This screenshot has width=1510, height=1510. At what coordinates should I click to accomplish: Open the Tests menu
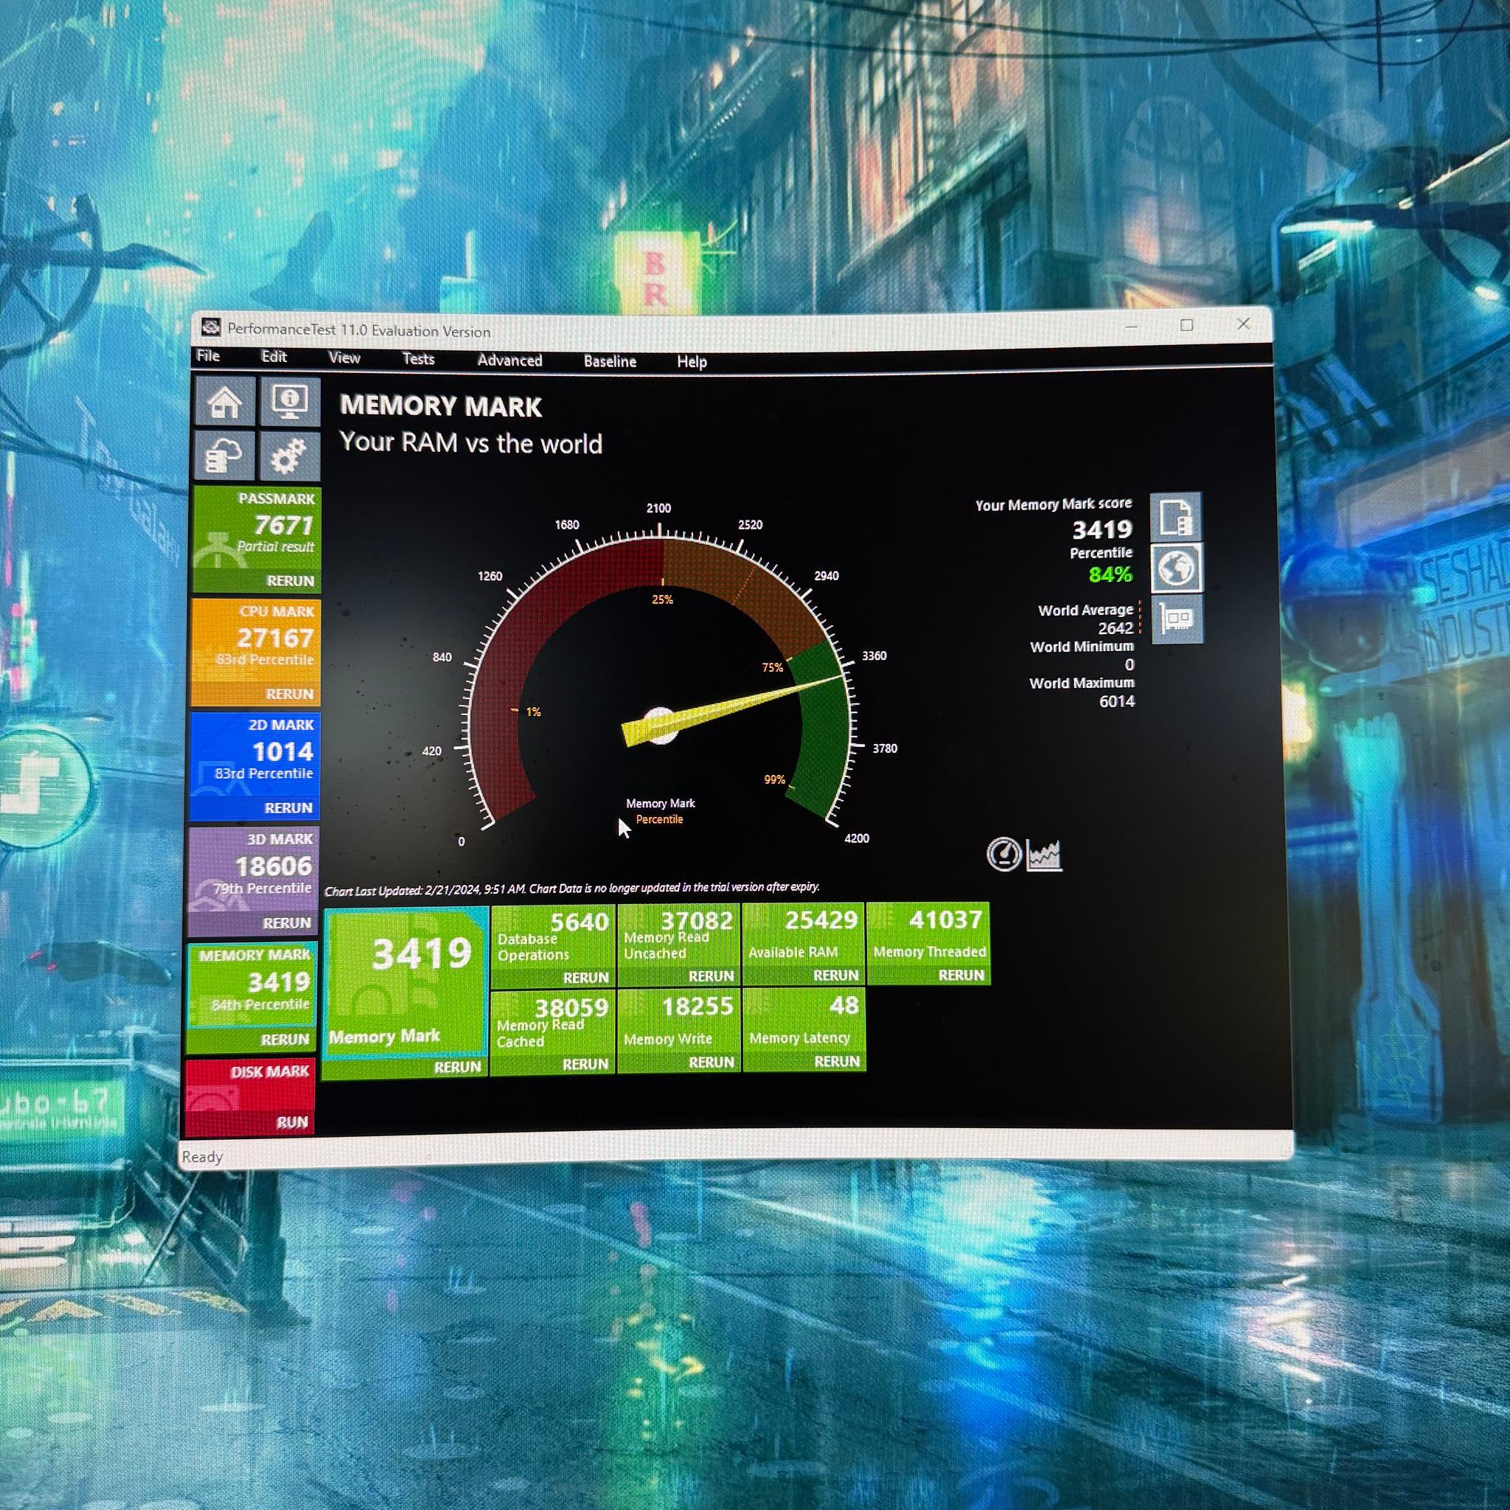[418, 359]
